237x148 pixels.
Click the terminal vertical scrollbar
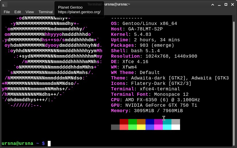pos(234,83)
